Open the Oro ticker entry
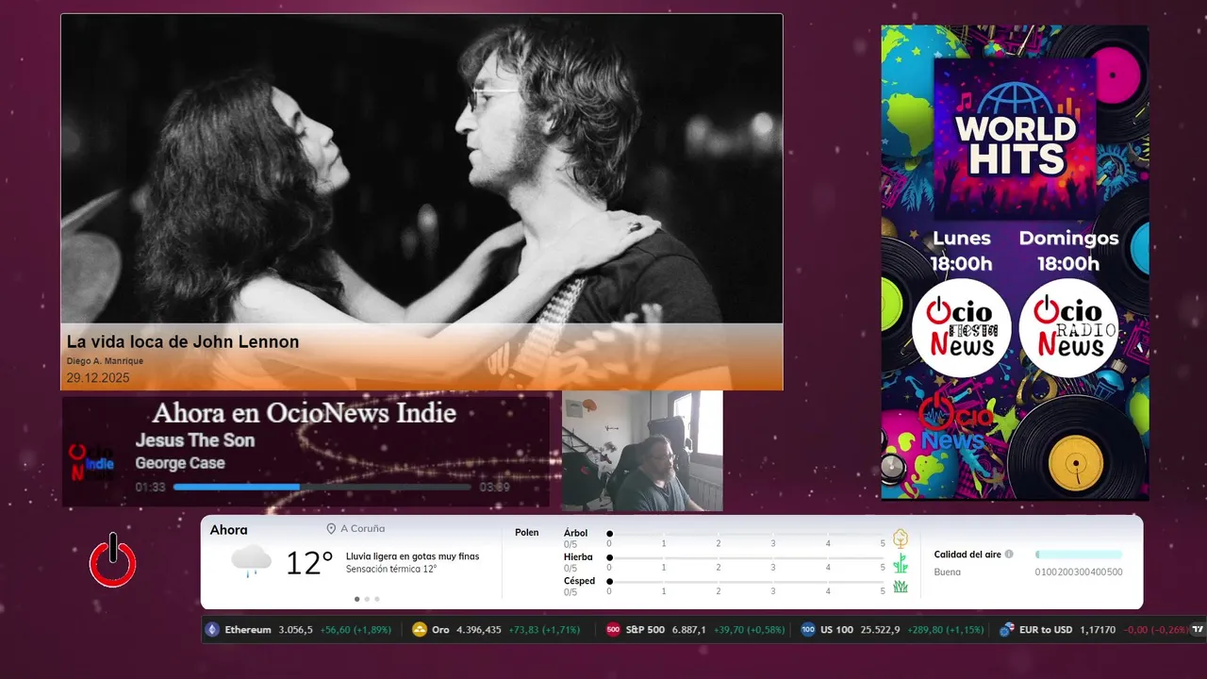This screenshot has width=1207, height=679. click(x=496, y=630)
